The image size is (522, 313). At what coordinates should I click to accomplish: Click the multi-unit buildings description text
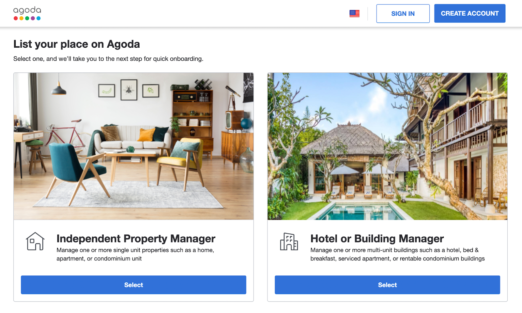pos(397,254)
